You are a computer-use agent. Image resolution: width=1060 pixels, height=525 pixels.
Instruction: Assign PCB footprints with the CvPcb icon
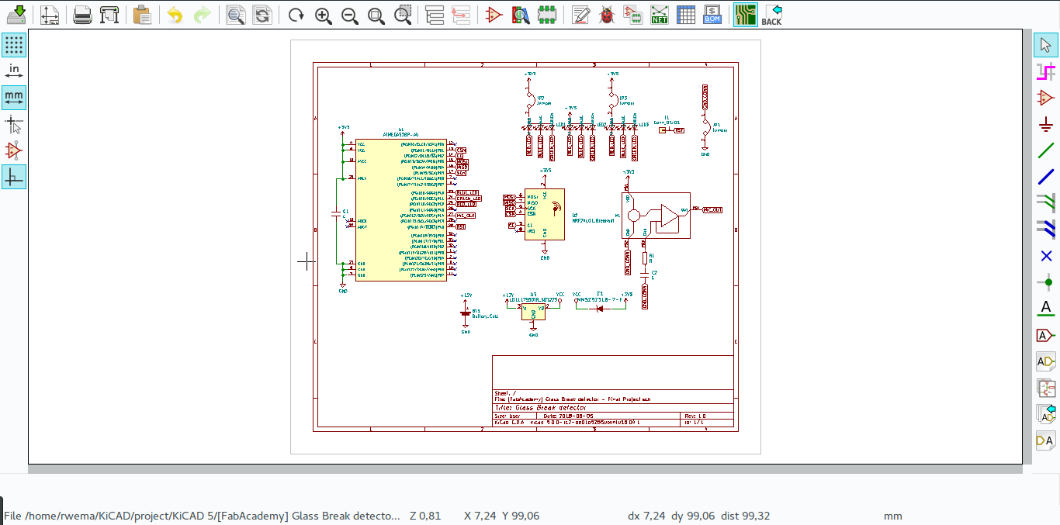(632, 13)
